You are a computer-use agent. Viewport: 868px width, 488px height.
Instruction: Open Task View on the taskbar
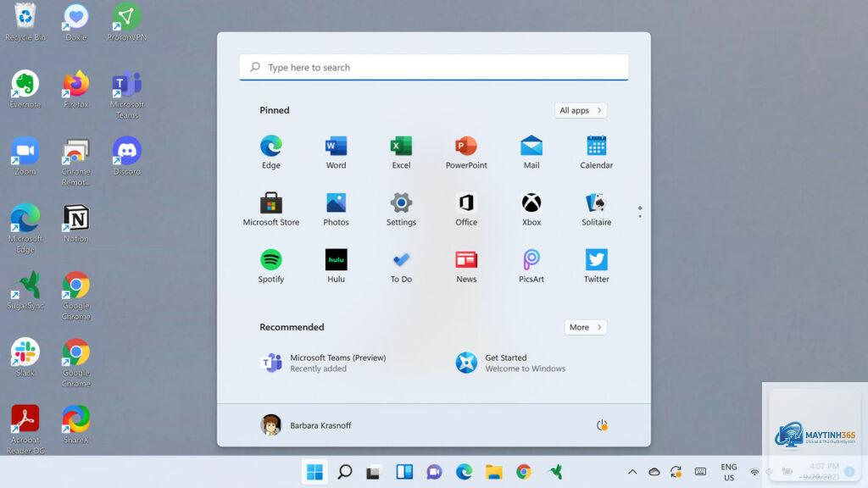click(x=374, y=472)
